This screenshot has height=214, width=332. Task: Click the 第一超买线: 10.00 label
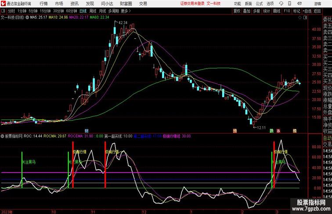tap(118, 136)
